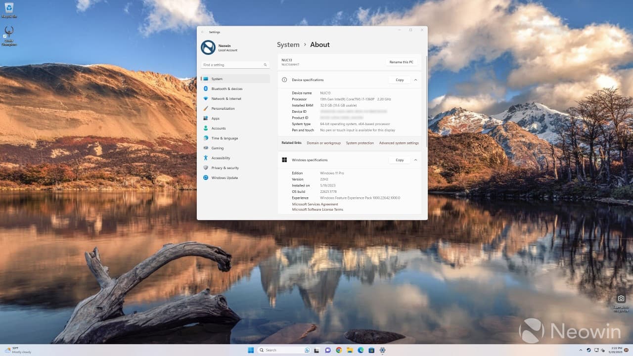The height and width of the screenshot is (356, 633).
Task: Open Bluetooth & devices settings
Action: [x=226, y=89]
